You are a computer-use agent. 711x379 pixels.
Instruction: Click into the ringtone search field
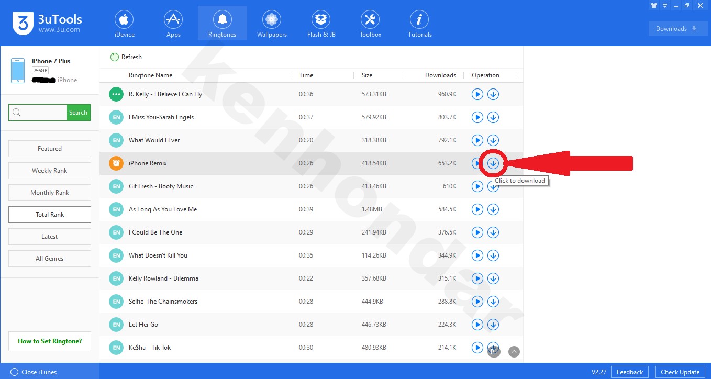[38, 113]
